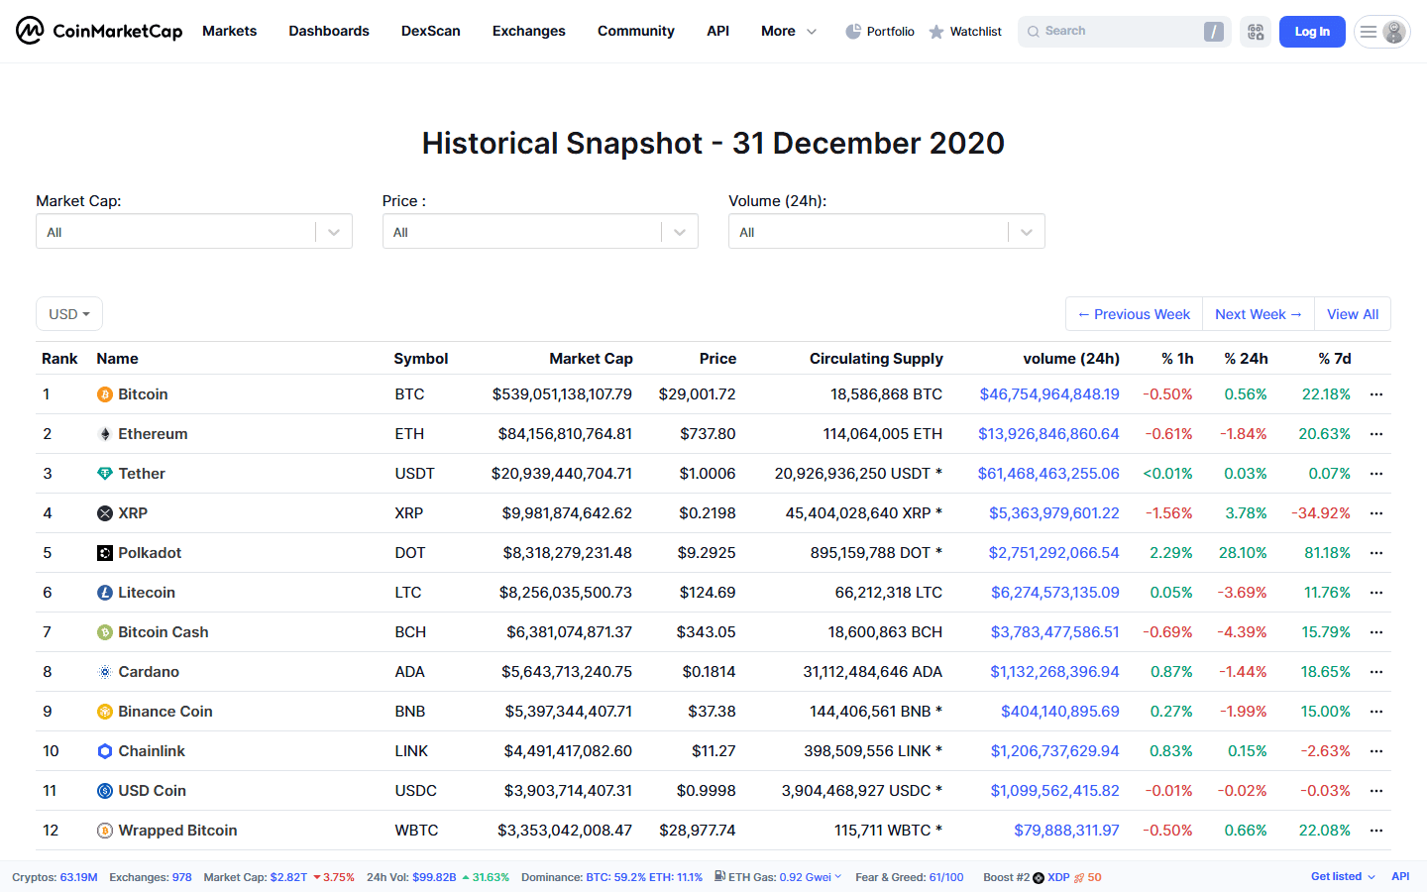The width and height of the screenshot is (1427, 892).
Task: Click the CoinMarketCap logo
Action: click(99, 31)
